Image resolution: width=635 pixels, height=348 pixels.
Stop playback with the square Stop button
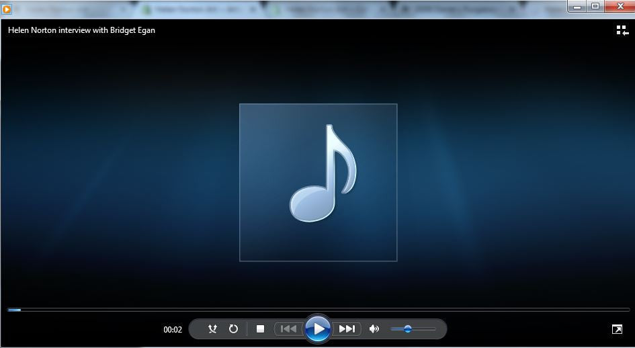[x=260, y=329]
